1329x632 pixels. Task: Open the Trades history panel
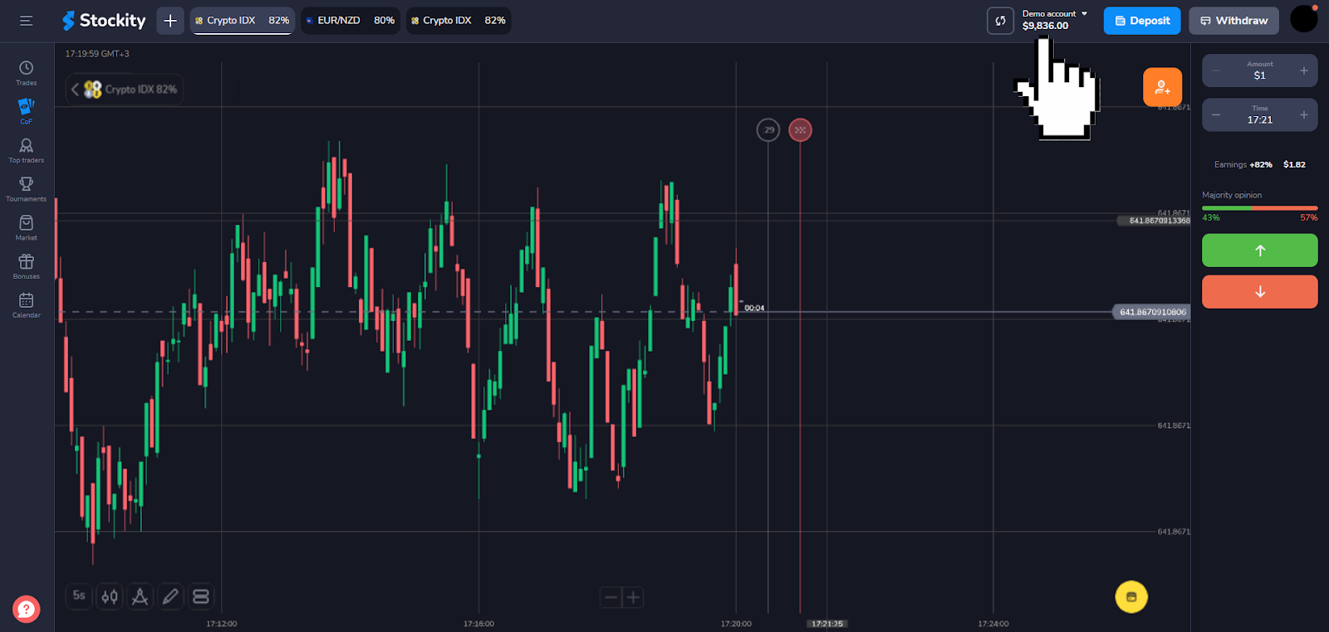click(x=26, y=72)
